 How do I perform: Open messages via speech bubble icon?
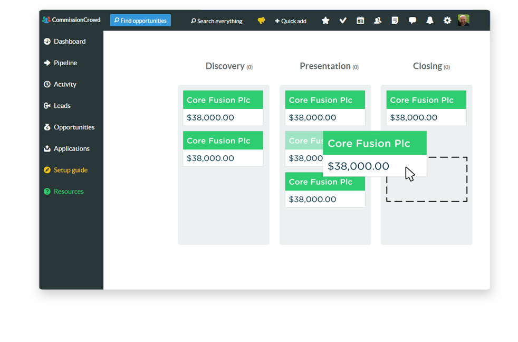click(x=413, y=21)
